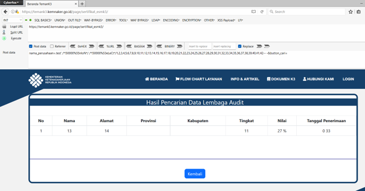Click the Load URL icon
365x191 pixels.
[5, 27]
